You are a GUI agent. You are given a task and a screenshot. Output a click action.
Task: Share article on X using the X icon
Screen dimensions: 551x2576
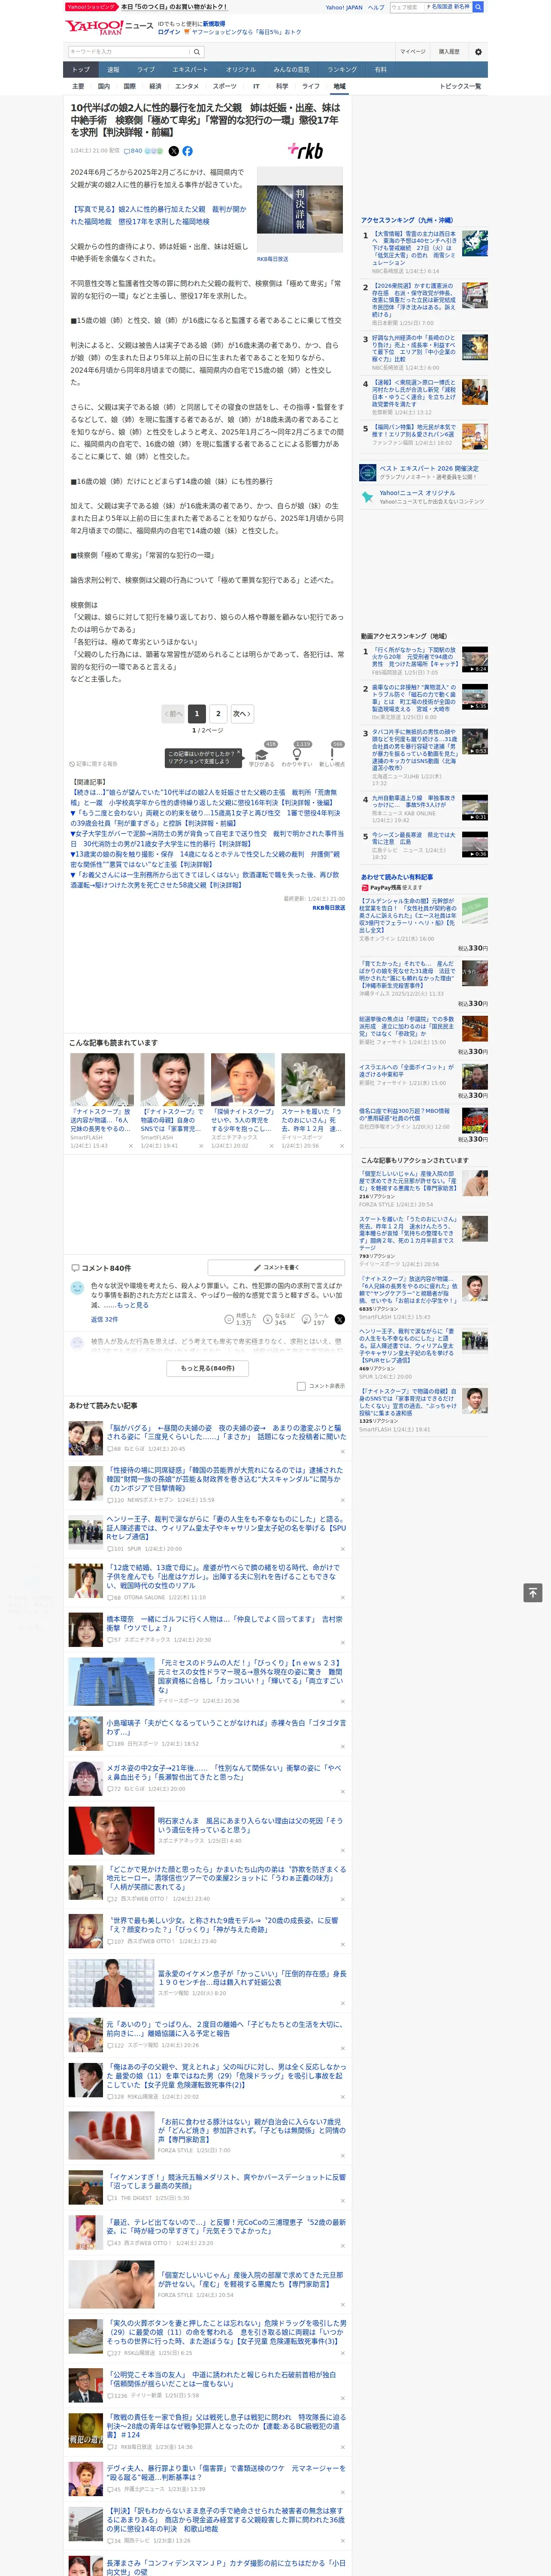173,151
